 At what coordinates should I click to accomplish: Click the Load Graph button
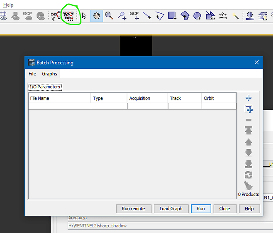[x=171, y=209]
